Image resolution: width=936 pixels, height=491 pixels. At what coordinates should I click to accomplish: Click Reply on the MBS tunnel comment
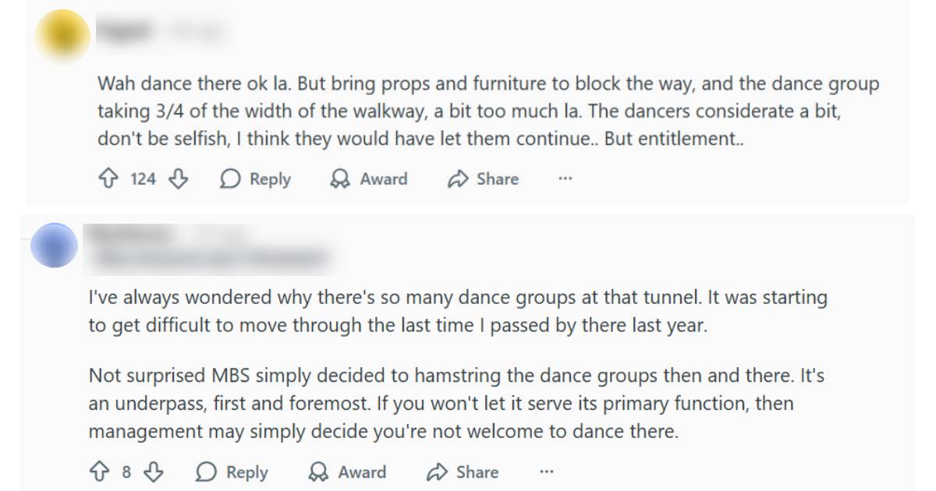click(232, 472)
